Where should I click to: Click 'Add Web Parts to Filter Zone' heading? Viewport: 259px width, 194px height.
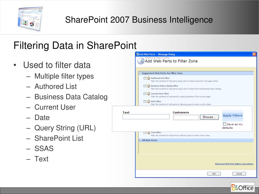point(171,61)
